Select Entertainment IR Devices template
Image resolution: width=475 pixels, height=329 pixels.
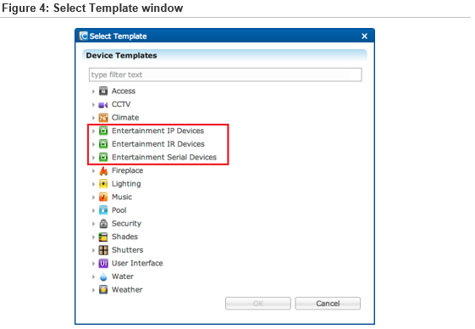(158, 144)
